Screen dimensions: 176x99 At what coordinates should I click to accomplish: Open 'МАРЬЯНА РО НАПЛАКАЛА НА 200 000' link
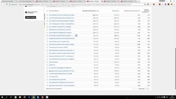[x=60, y=30]
